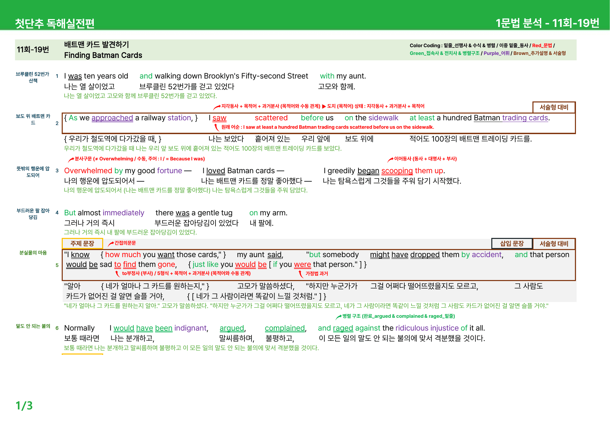The image size is (610, 431).
Task: Click the red note '가정법 과거'
Action: (317, 274)
